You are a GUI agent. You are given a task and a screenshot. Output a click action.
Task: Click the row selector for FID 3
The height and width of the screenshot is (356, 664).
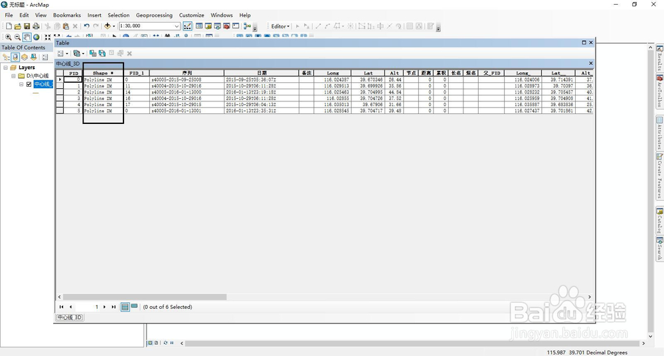point(60,98)
